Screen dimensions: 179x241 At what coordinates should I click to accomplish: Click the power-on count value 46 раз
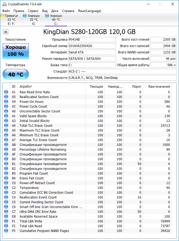tap(163, 58)
